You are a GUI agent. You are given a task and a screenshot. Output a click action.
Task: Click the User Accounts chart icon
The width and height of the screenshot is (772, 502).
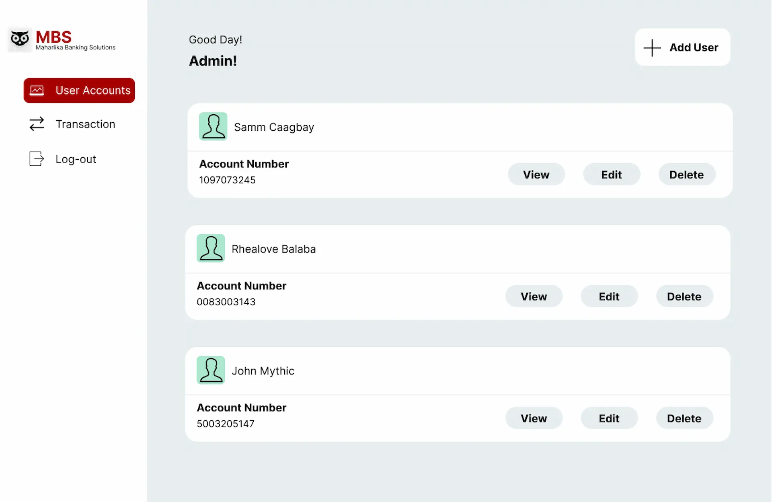[x=37, y=91]
